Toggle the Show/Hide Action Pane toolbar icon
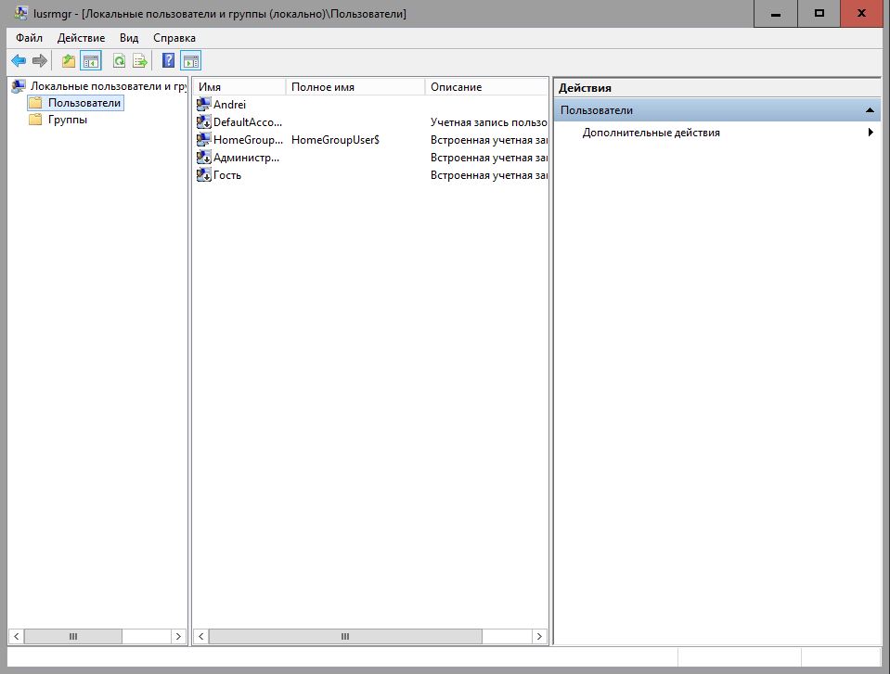 191,60
